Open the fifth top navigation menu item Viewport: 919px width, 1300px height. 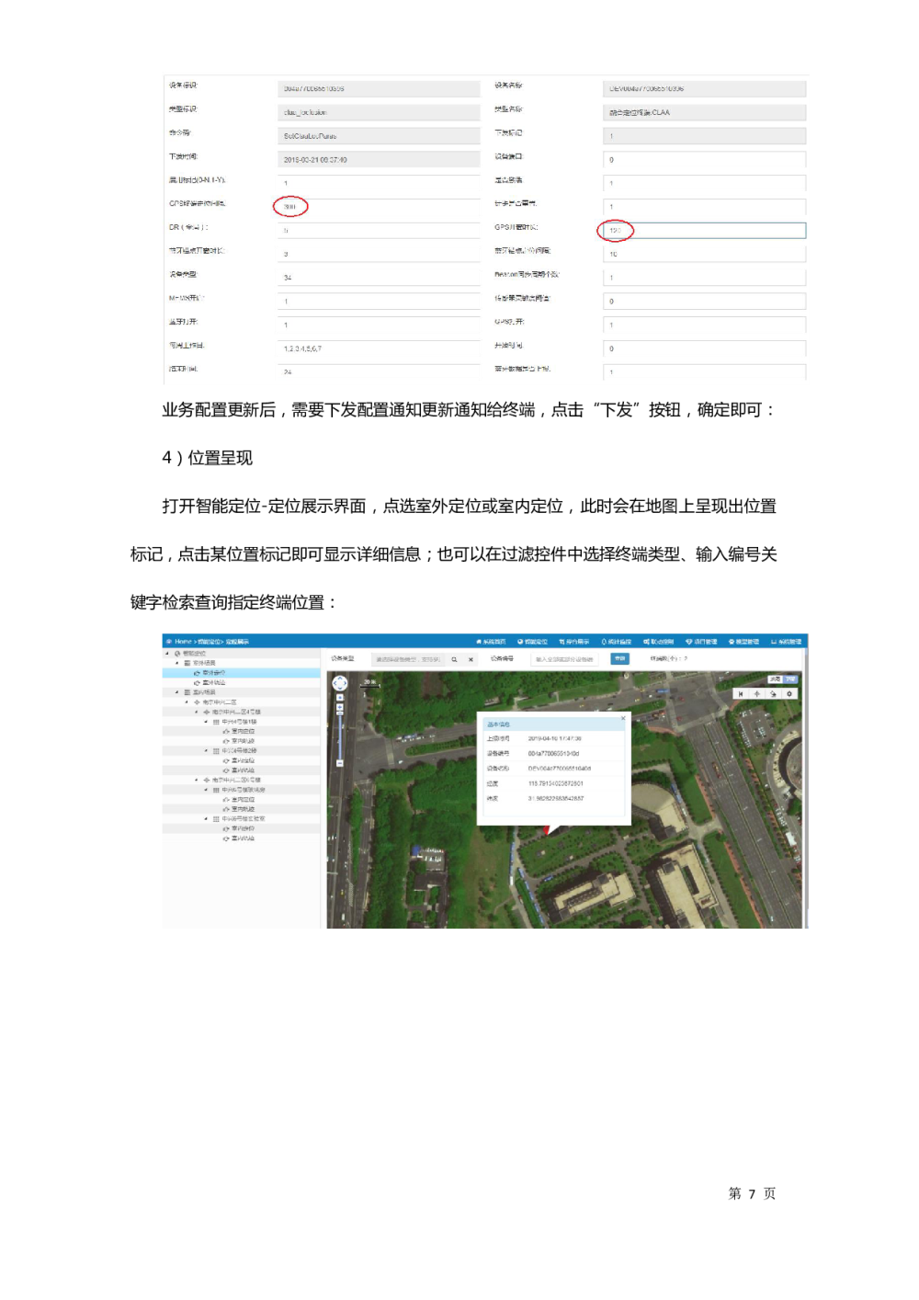[659, 642]
